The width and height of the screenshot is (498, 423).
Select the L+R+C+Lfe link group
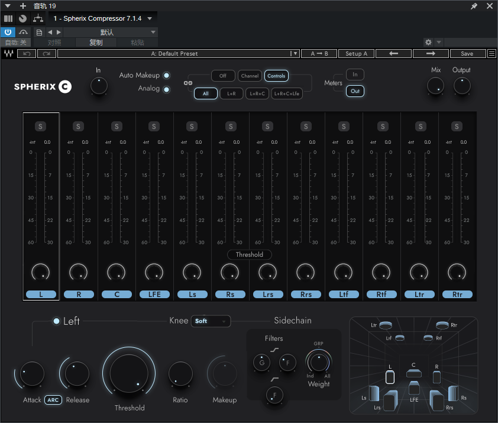[287, 93]
